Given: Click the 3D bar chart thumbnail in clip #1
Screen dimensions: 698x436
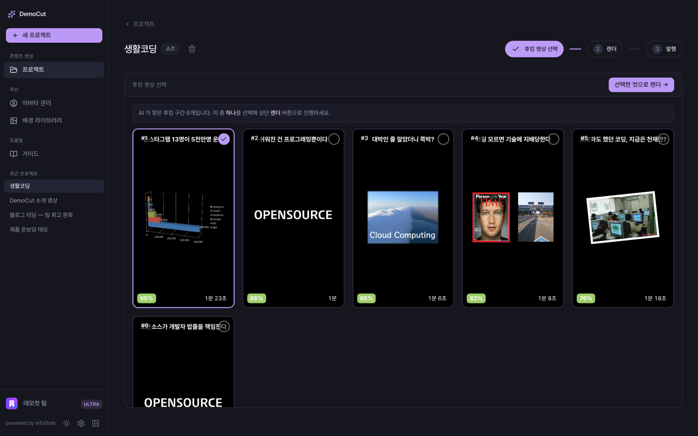Looking at the screenshot, I should click(x=184, y=217).
